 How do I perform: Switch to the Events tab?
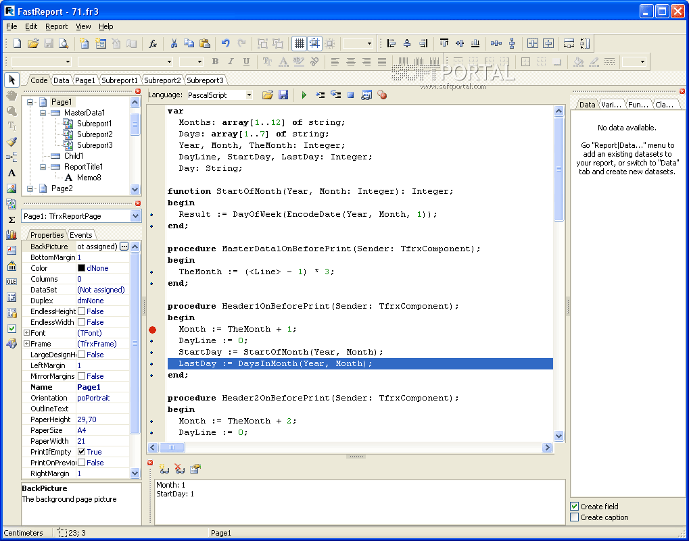tap(81, 235)
